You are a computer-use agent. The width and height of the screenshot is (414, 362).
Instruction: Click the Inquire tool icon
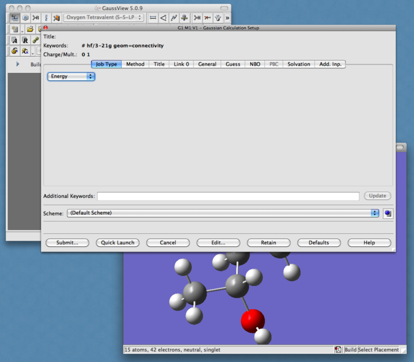point(184,17)
